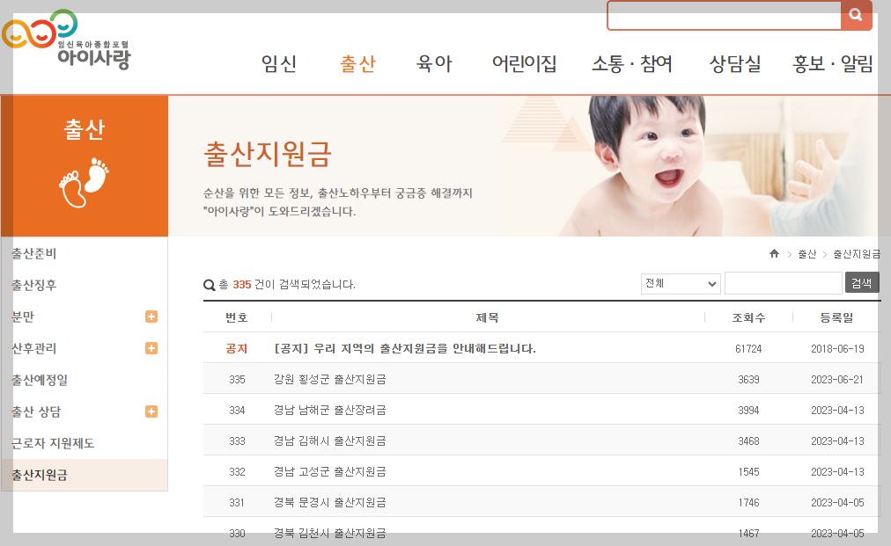Screen dimensions: 891x546
Task: Open the 전체 filter dropdown
Action: [x=681, y=283]
